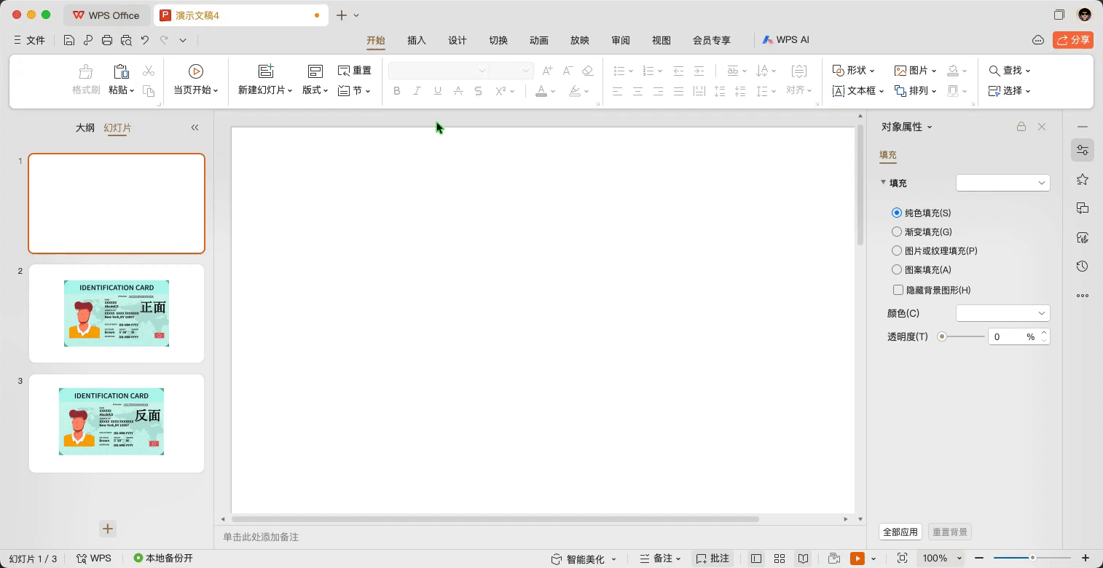Click the 透明度 transparency slider handle

[x=942, y=336]
